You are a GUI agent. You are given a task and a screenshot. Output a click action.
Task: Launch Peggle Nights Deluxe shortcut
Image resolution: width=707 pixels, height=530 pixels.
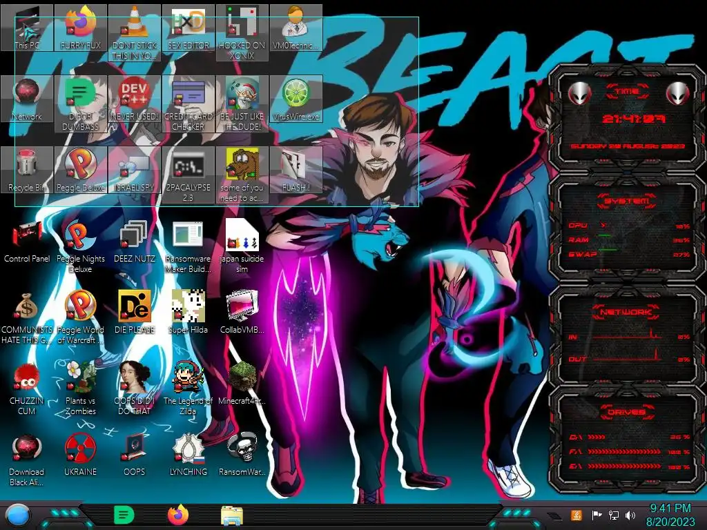click(80, 246)
